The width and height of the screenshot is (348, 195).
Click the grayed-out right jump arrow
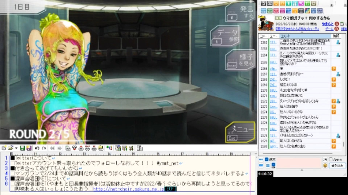pyautogui.click(x=59, y=148)
